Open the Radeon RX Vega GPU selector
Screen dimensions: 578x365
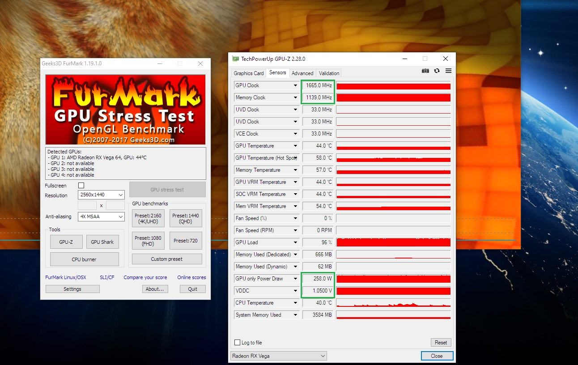click(x=278, y=356)
